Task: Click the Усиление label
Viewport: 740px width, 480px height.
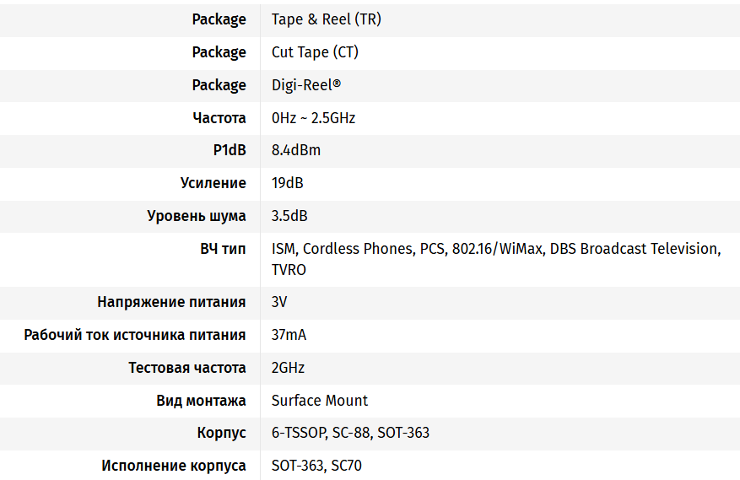Action: pyautogui.click(x=213, y=183)
